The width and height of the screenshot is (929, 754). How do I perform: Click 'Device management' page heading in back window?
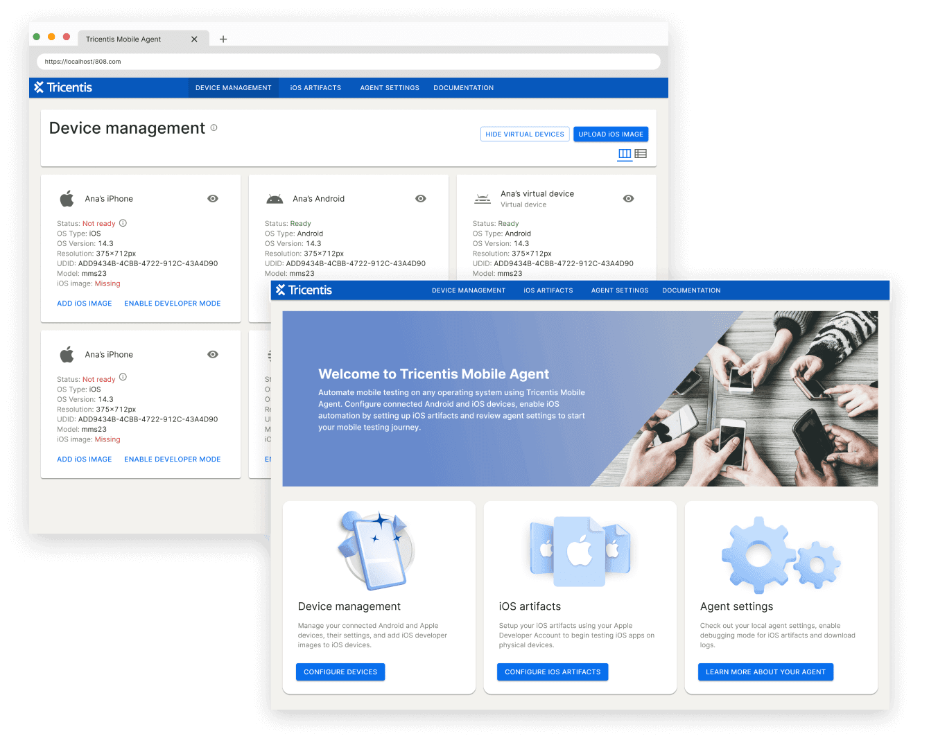127,128
